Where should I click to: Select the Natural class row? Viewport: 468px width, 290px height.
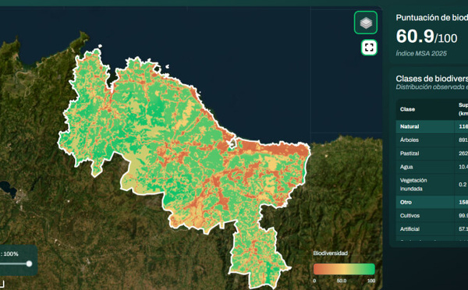click(x=432, y=126)
